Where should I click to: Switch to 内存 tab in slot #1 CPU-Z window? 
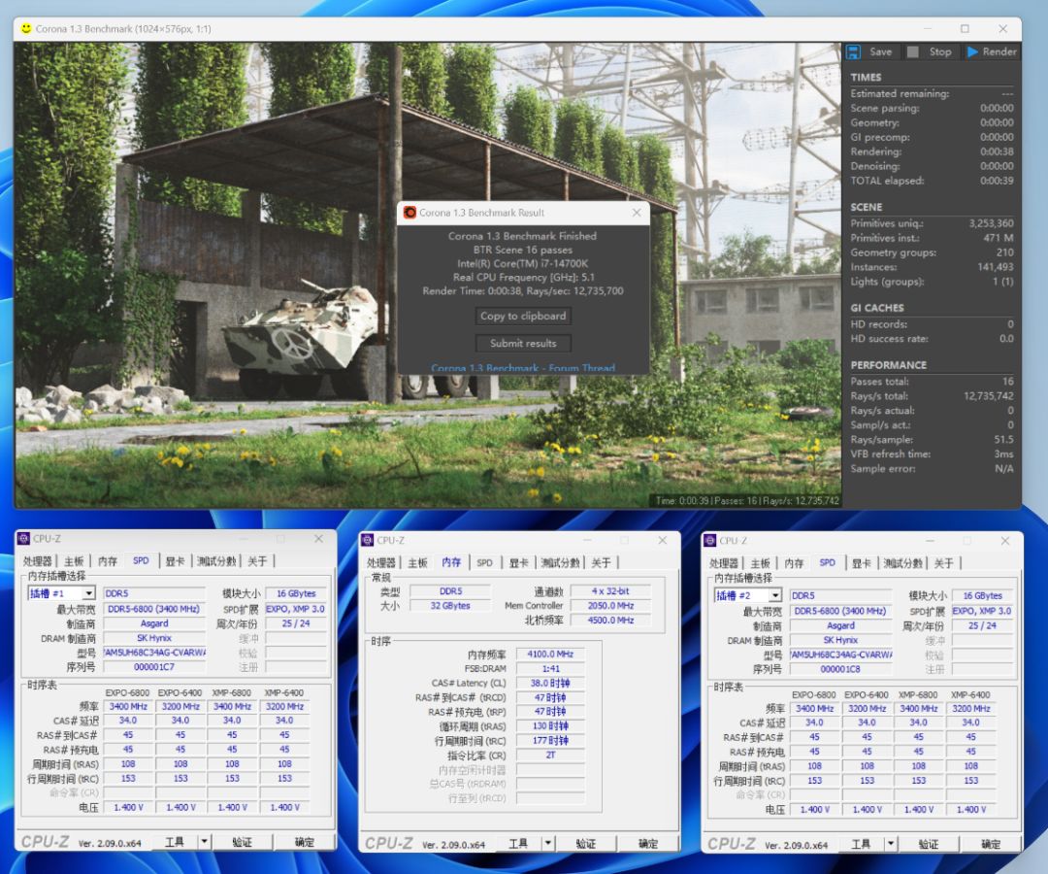(108, 561)
